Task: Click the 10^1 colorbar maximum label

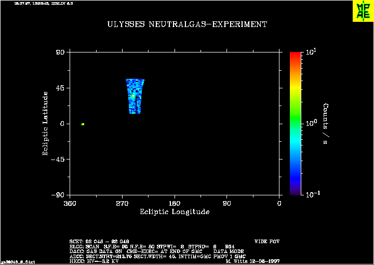Action: point(311,51)
